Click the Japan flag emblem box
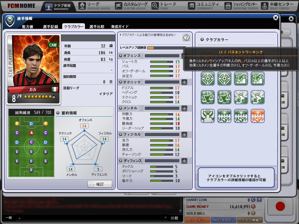 (280, 206)
